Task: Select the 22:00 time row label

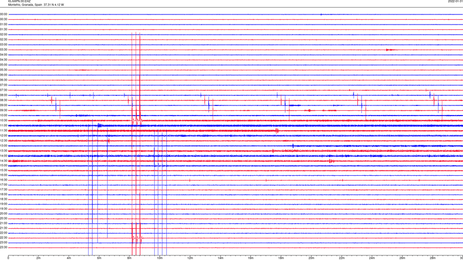Action: tap(3, 233)
